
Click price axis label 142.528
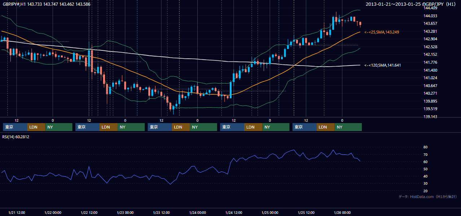click(x=431, y=47)
